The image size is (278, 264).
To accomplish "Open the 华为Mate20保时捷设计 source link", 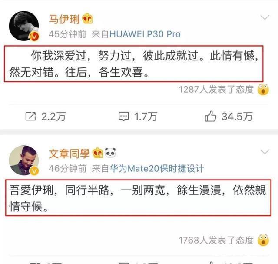I will (157, 168).
